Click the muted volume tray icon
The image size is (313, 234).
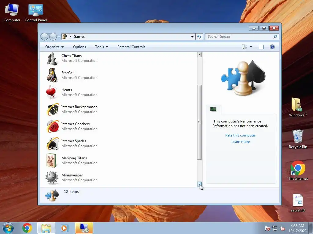point(282,228)
